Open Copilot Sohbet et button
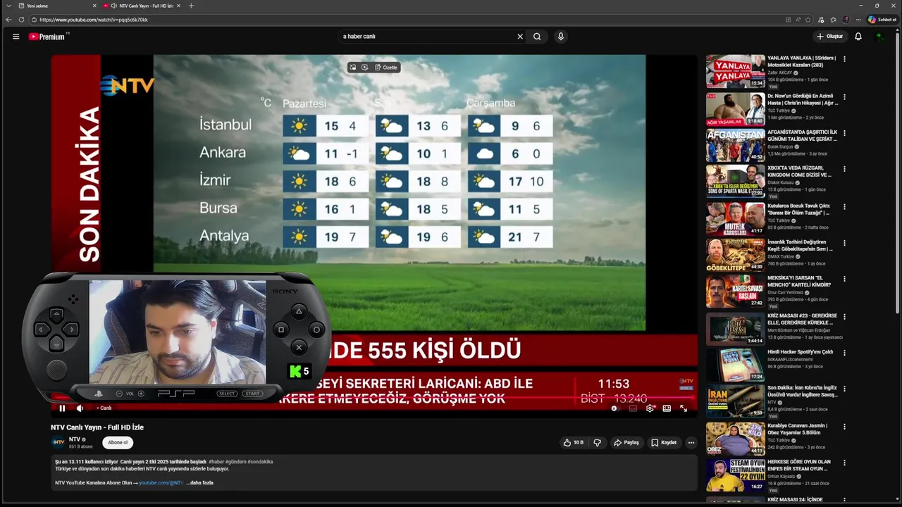This screenshot has width=902, height=507. 882,20
